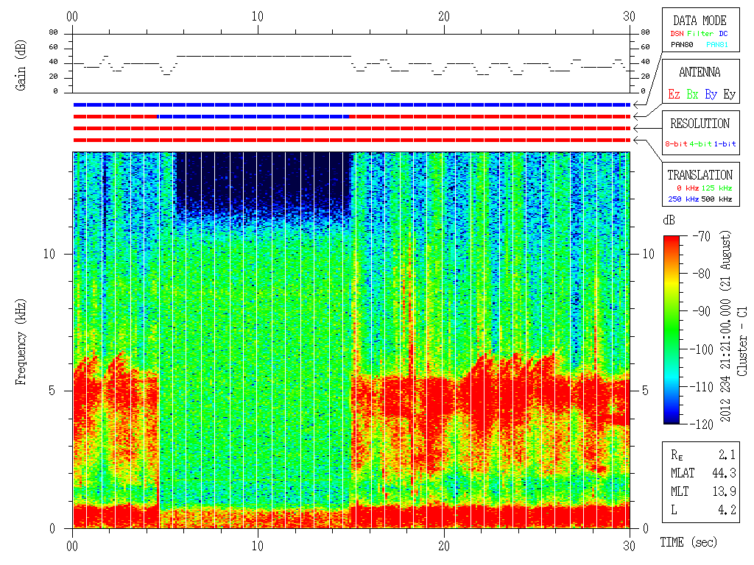Click the green 125 kHz translation label

(x=717, y=188)
